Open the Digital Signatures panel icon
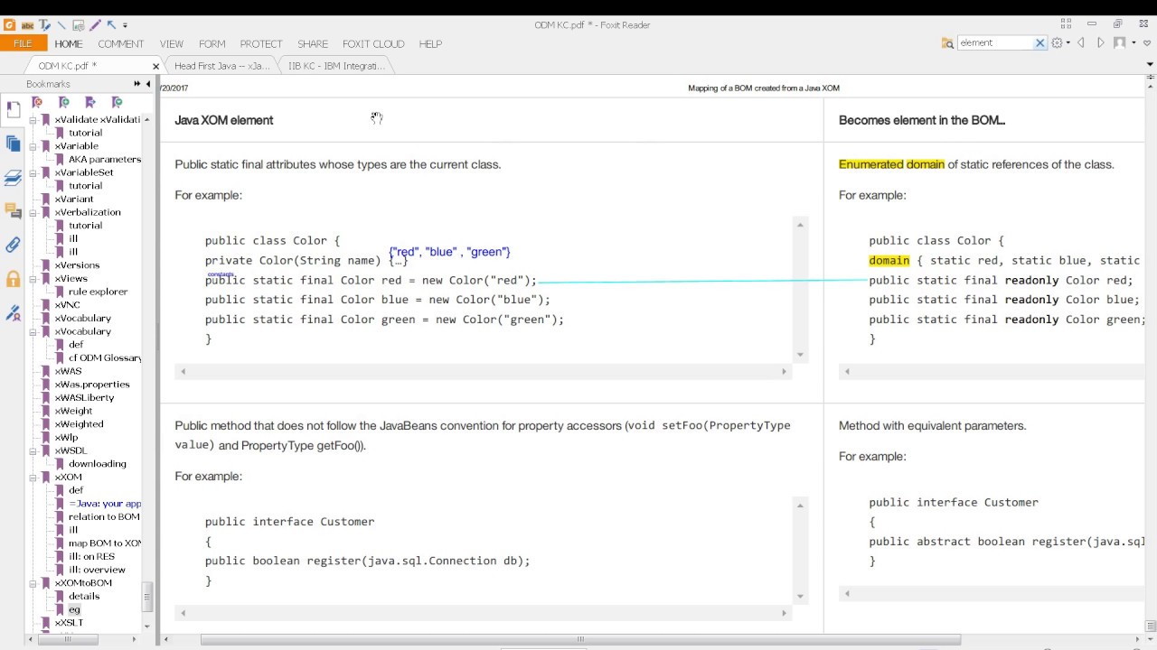 [13, 312]
